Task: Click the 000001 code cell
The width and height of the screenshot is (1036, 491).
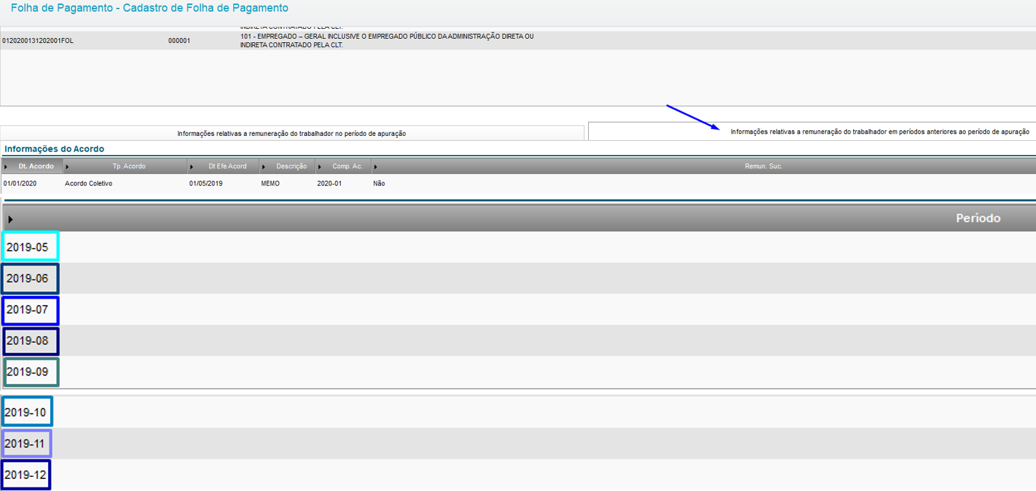Action: [179, 41]
